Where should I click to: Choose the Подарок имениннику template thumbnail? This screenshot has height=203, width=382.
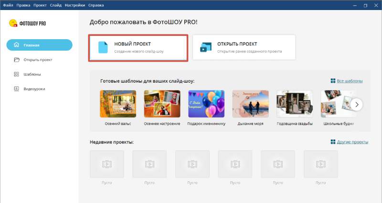coord(206,104)
